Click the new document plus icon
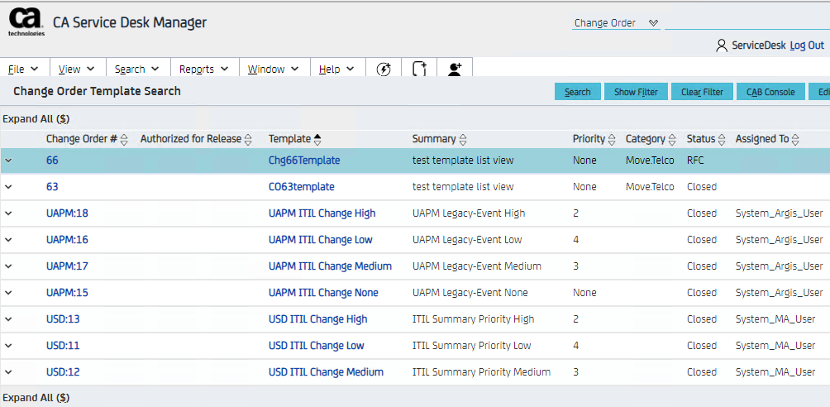830x407 pixels. click(419, 69)
